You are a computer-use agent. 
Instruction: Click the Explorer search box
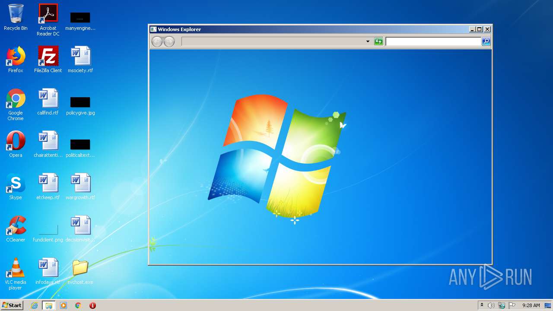(433, 41)
